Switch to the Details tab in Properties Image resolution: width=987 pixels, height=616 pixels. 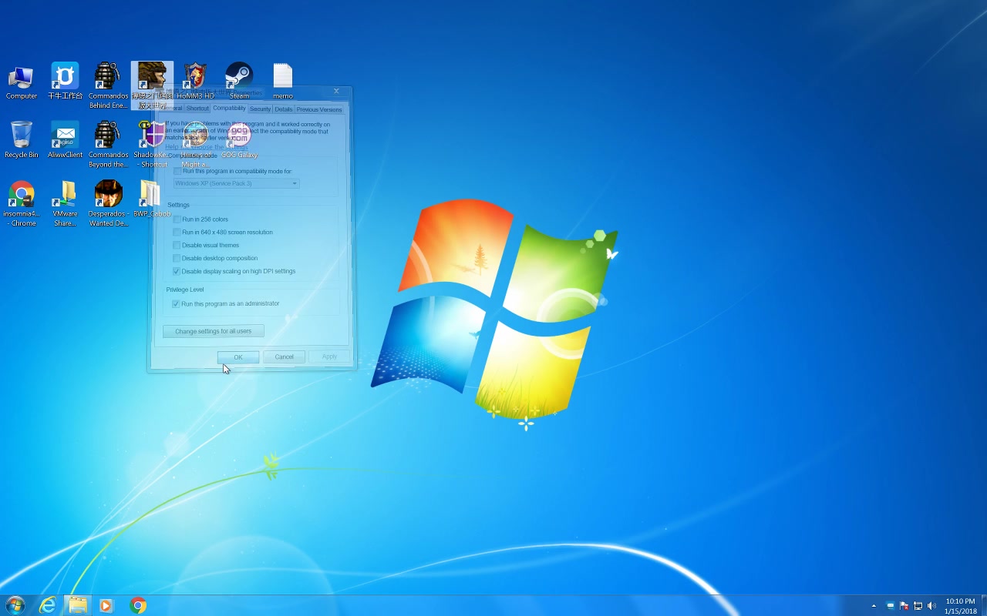point(284,109)
